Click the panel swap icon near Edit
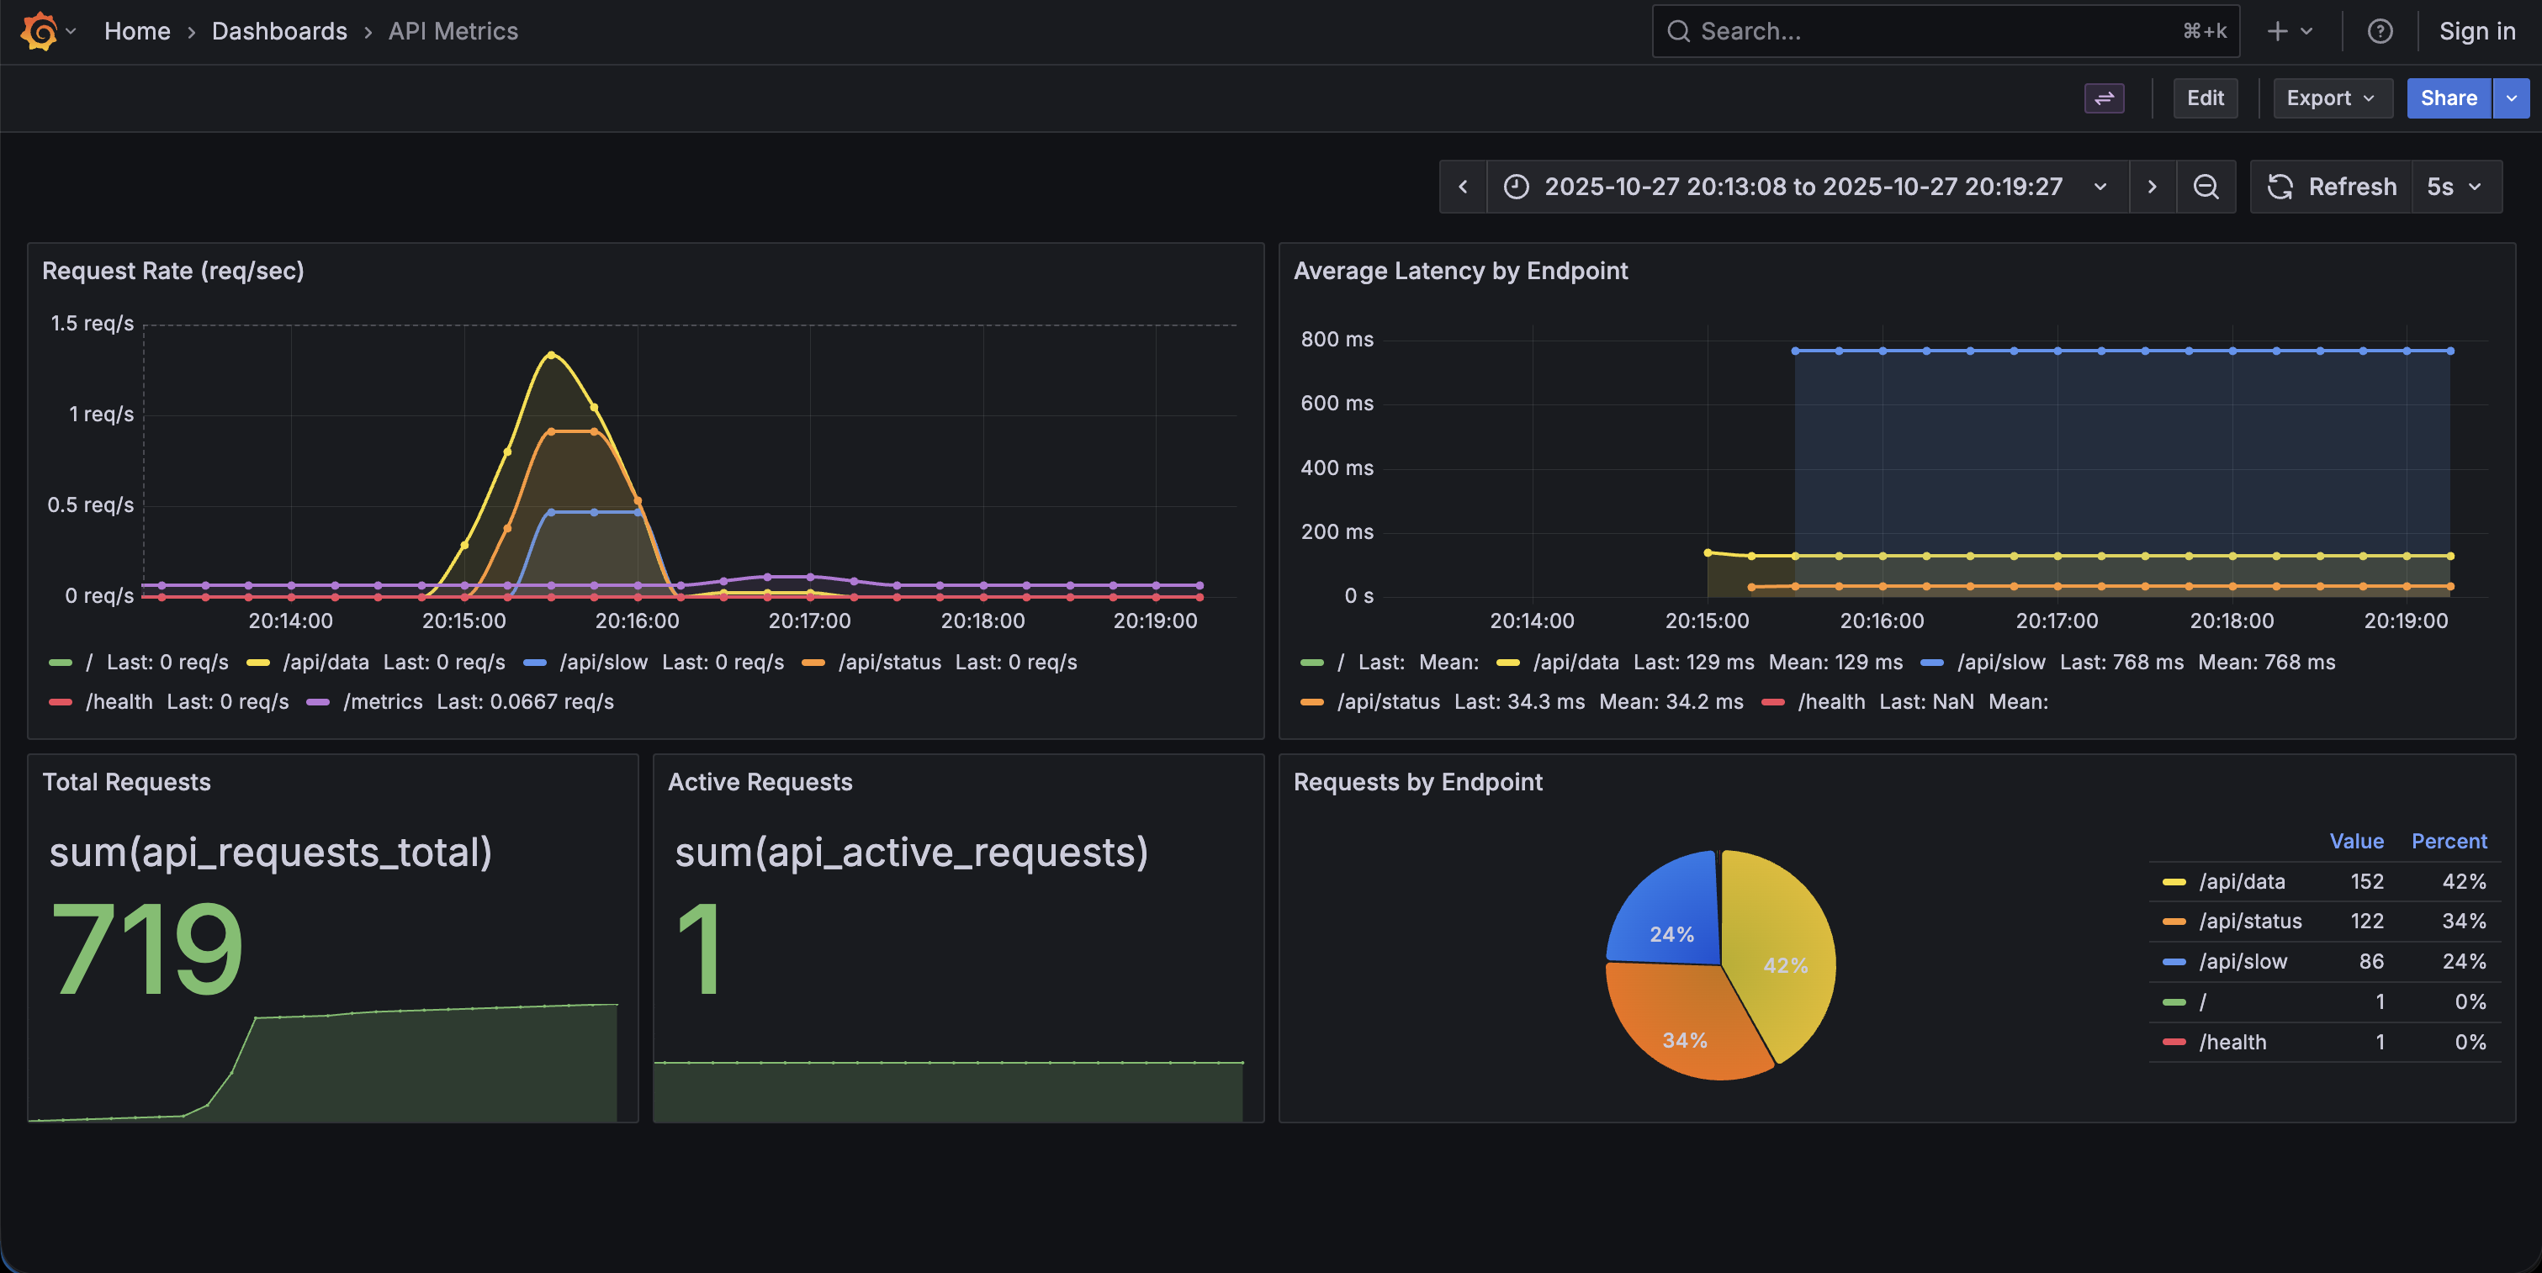The width and height of the screenshot is (2542, 1273). click(2104, 98)
